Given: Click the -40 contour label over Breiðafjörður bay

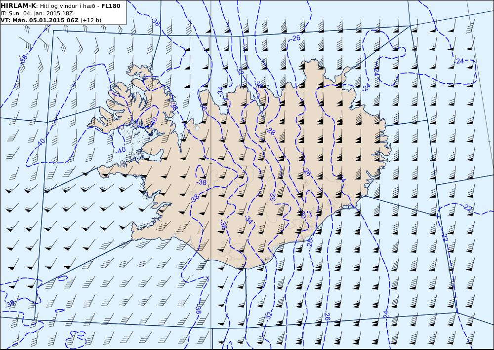Looking at the screenshot, I should (121, 150).
